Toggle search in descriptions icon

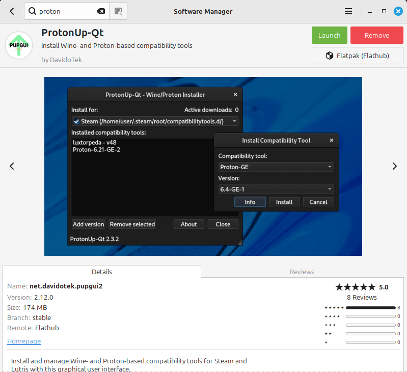point(118,11)
